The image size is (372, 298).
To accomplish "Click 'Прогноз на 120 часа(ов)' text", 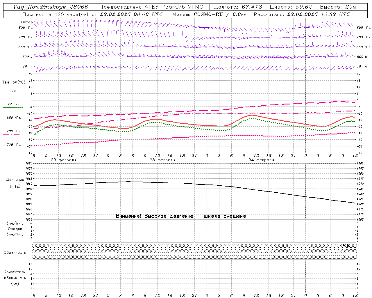I will coord(56,14).
